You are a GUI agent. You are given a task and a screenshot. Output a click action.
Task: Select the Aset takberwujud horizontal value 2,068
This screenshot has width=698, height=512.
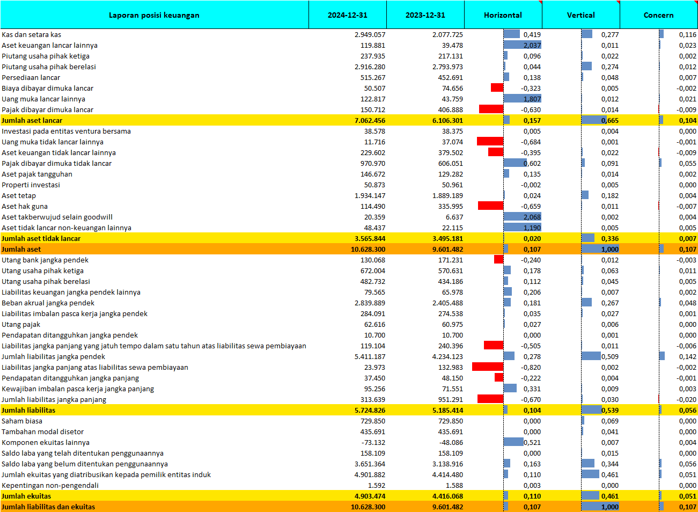pyautogui.click(x=532, y=217)
